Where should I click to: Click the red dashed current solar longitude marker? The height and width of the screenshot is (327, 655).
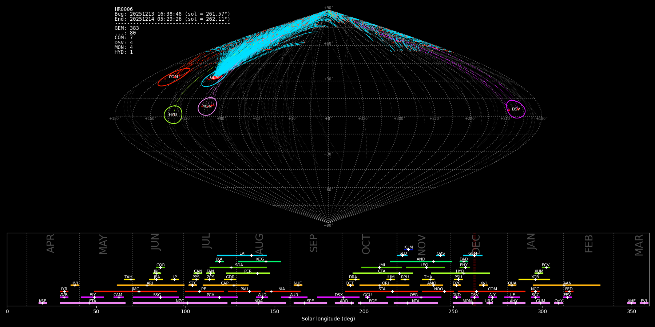coord(474,269)
